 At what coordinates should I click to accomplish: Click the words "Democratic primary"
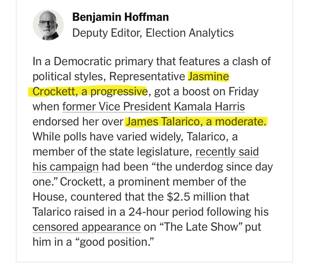coord(103,62)
